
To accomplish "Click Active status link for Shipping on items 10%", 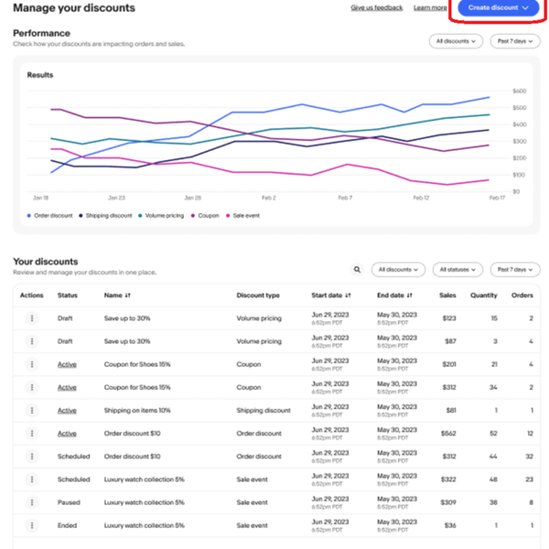I will (x=67, y=410).
